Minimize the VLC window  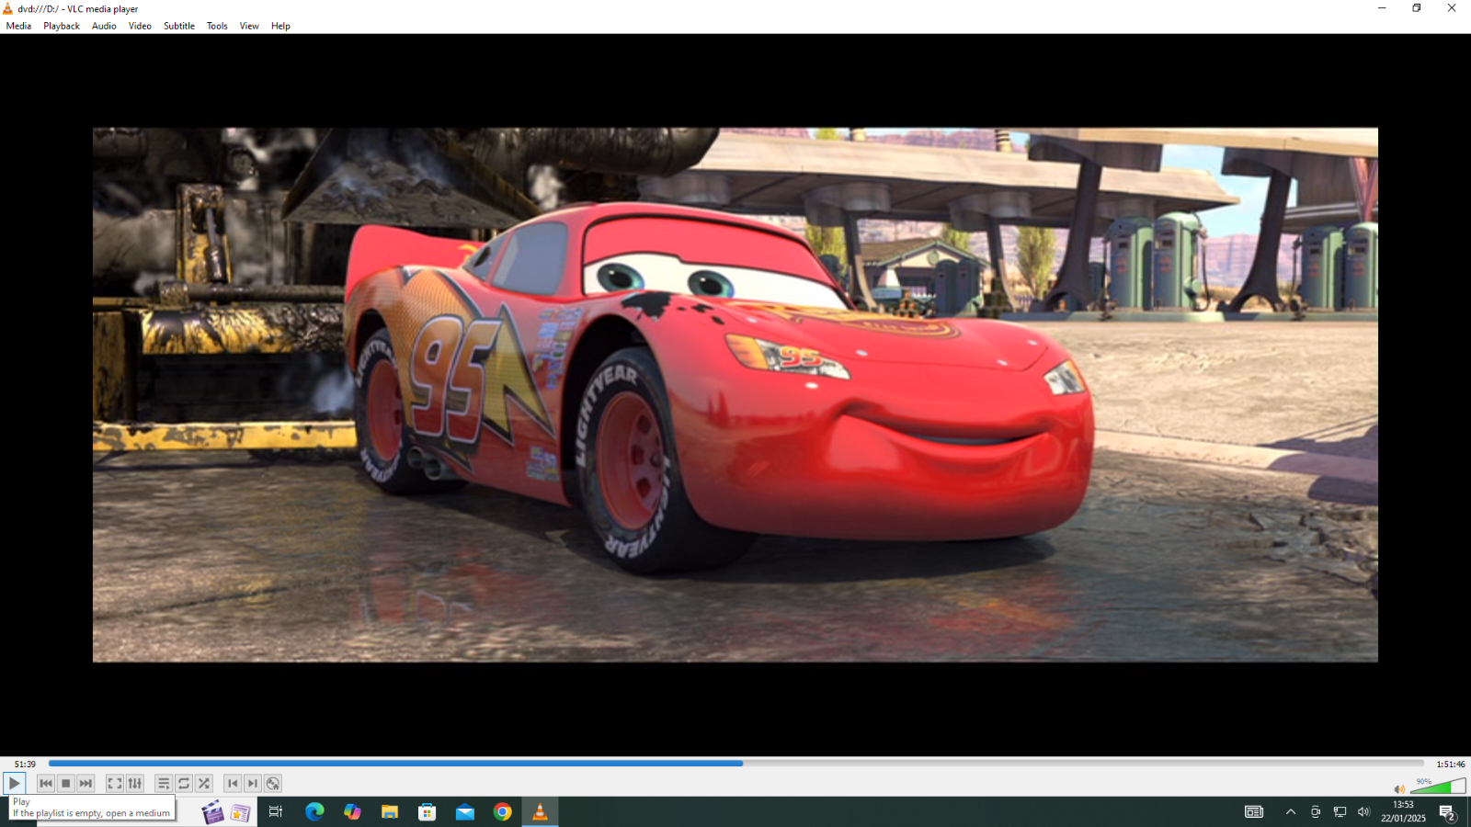(1382, 8)
